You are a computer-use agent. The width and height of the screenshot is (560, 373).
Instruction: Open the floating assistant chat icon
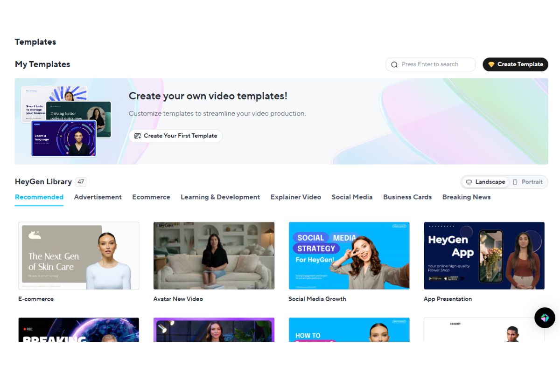coord(545,318)
